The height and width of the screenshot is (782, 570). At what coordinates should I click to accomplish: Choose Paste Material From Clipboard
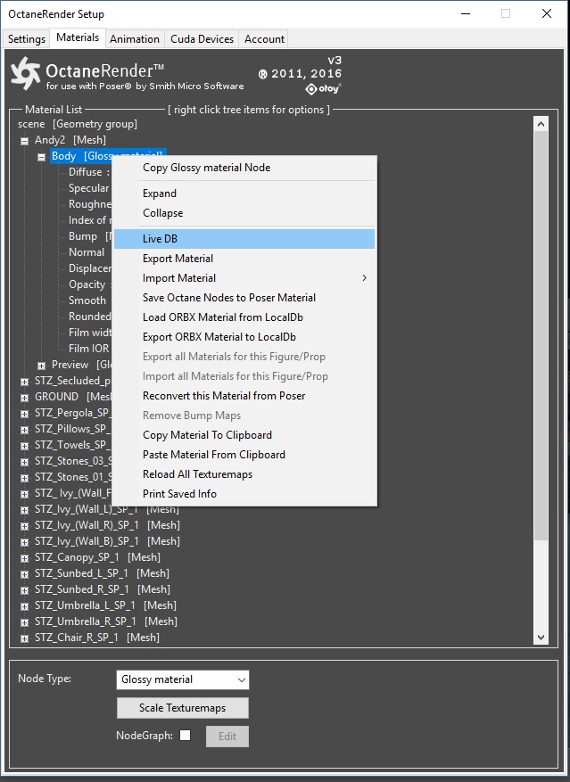pyautogui.click(x=244, y=455)
